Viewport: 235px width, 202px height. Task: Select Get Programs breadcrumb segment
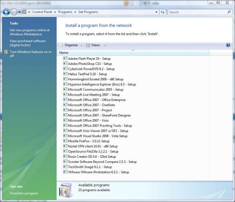(88, 12)
